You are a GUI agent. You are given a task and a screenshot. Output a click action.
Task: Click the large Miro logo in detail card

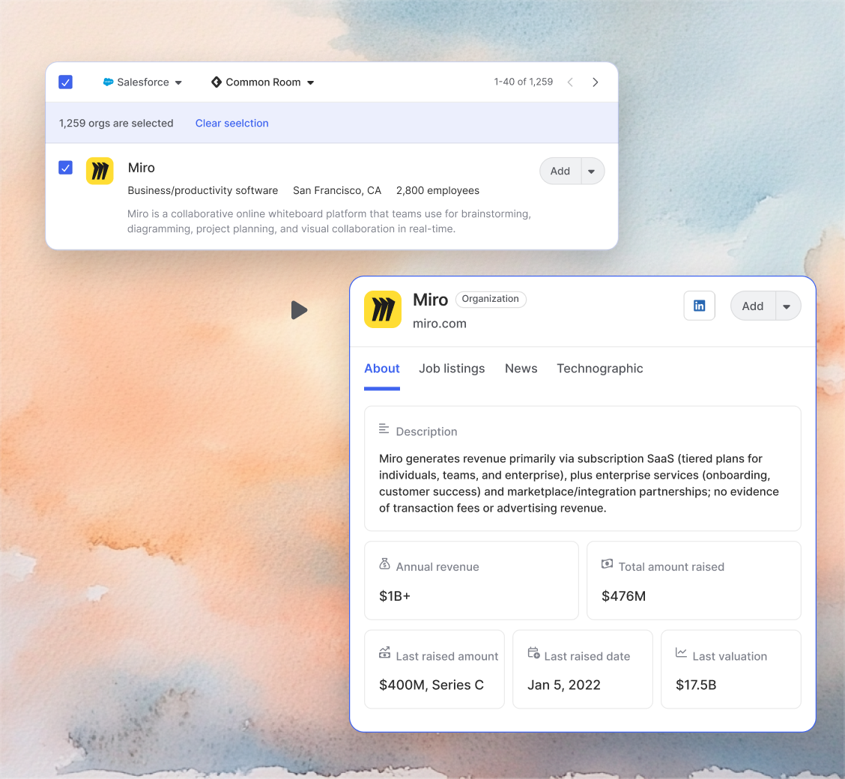coord(383,309)
